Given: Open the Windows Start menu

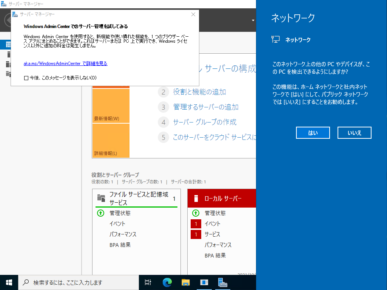Looking at the screenshot, I should (x=9, y=282).
